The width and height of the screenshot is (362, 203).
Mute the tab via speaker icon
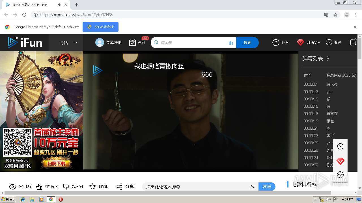[59, 5]
